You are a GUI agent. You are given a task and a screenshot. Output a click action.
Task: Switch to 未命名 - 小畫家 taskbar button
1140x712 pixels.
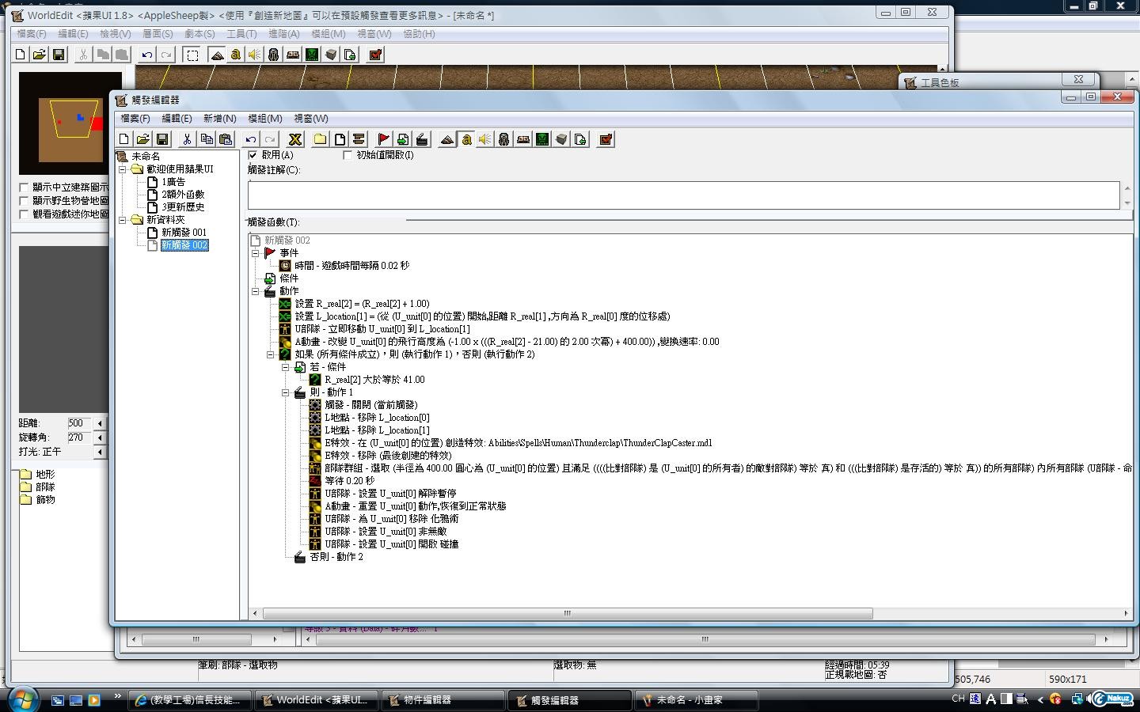(697, 700)
